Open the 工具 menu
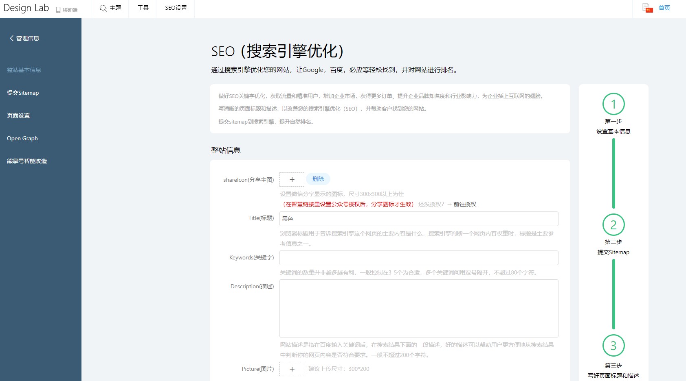686x381 pixels. (x=143, y=8)
